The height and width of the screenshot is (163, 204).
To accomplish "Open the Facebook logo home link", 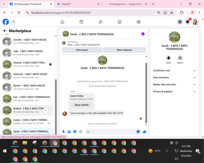I will coord(6,22).
